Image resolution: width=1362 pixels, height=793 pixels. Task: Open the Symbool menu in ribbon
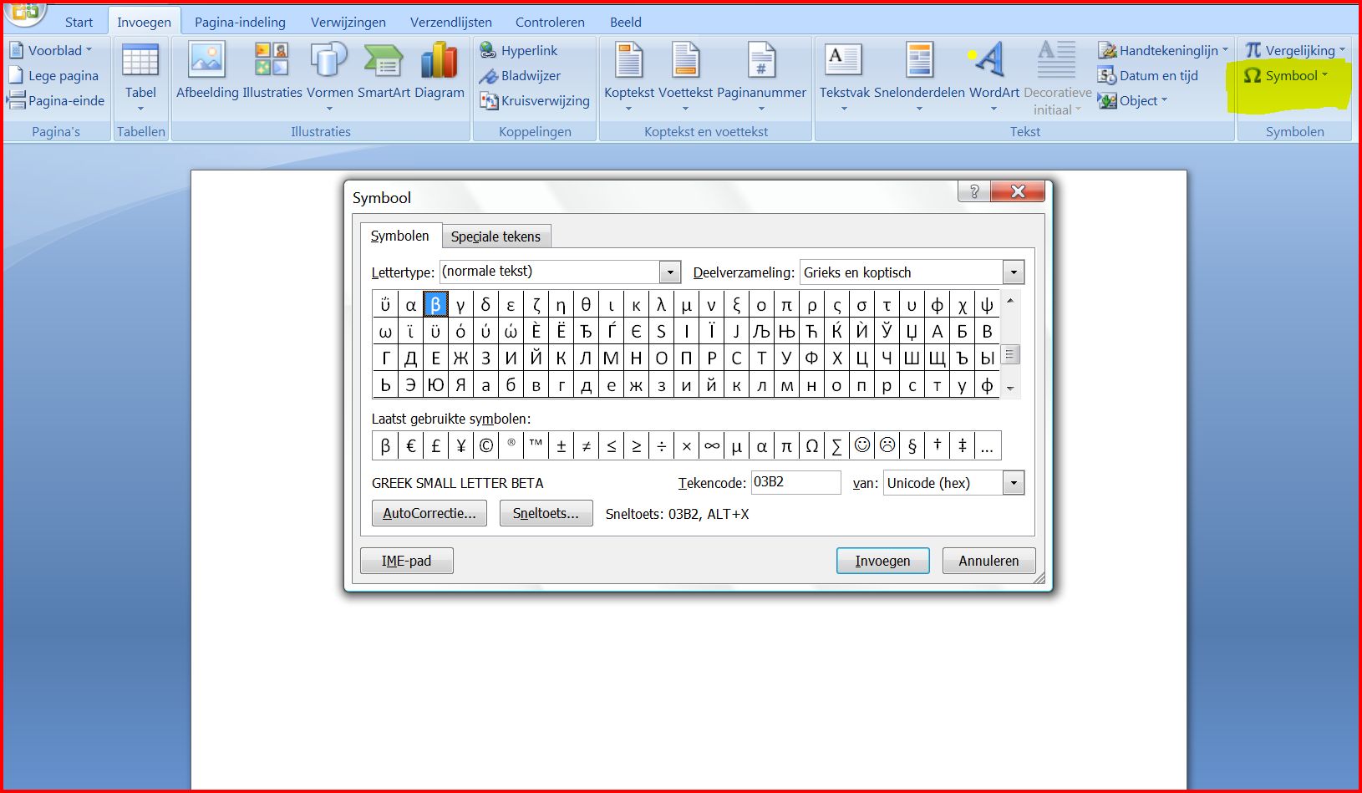tap(1286, 75)
